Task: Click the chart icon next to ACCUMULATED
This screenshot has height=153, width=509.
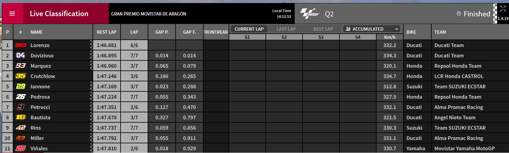Action: pyautogui.click(x=348, y=29)
